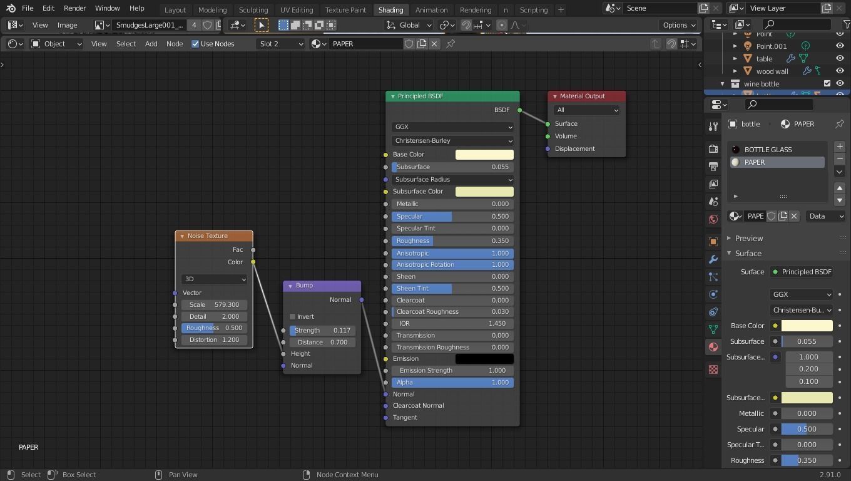851x481 pixels.
Task: Hide Point.001 light in outliner
Action: (x=840, y=46)
